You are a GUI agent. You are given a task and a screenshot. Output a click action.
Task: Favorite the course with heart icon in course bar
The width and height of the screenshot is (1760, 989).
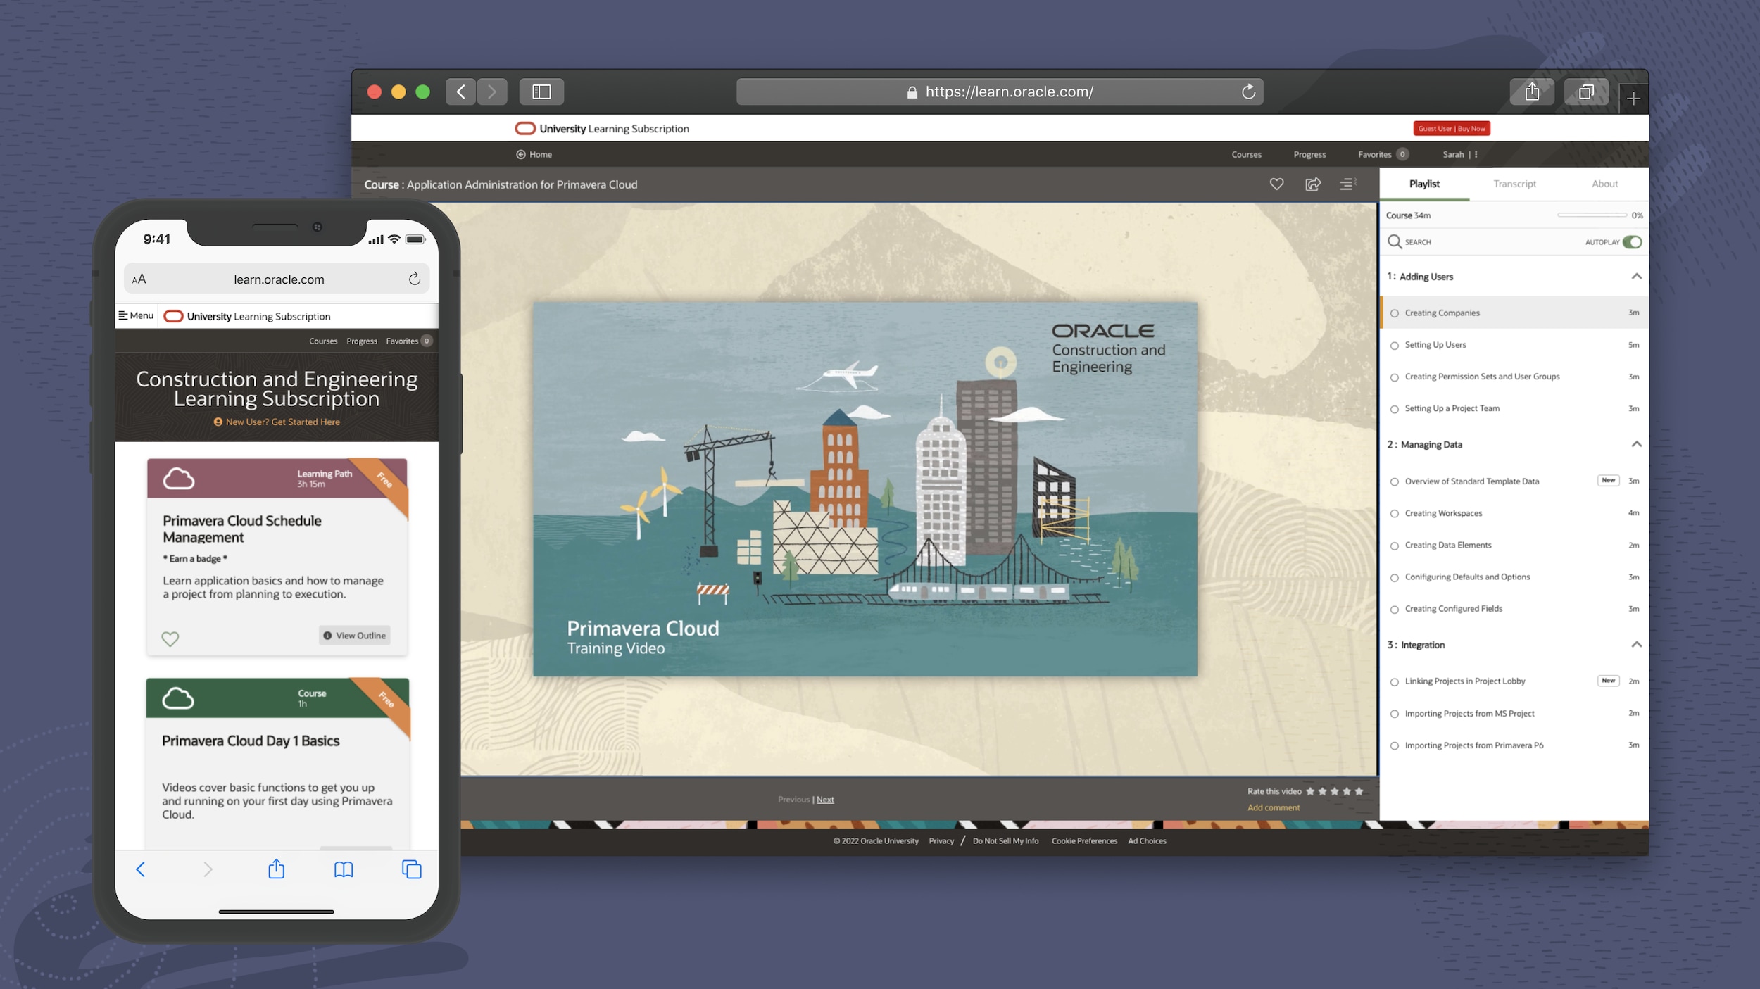click(x=1276, y=184)
